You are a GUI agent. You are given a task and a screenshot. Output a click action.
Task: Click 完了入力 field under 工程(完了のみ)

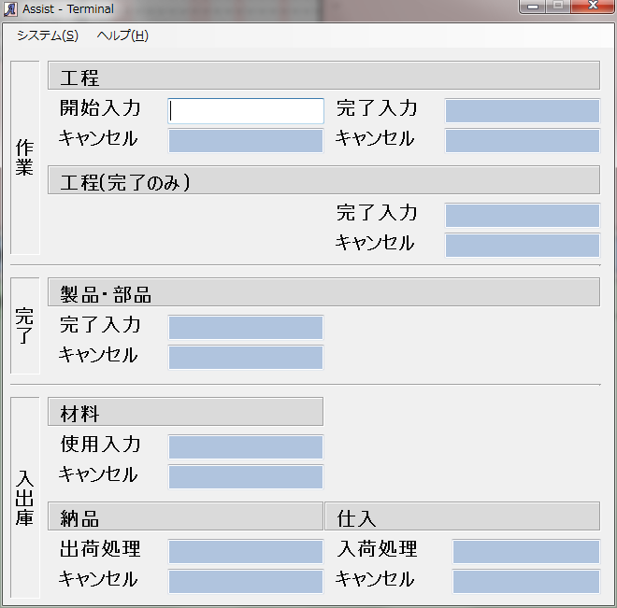523,216
